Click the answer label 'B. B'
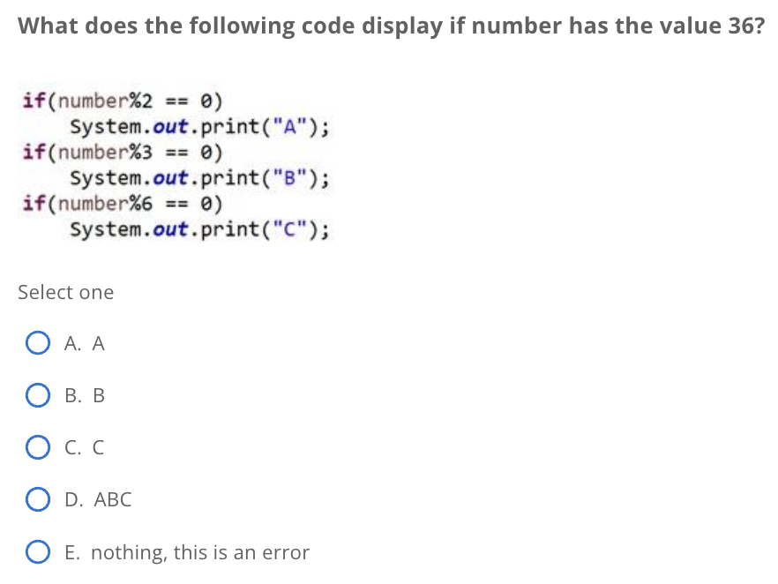This screenshot has height=584, width=778. point(84,395)
